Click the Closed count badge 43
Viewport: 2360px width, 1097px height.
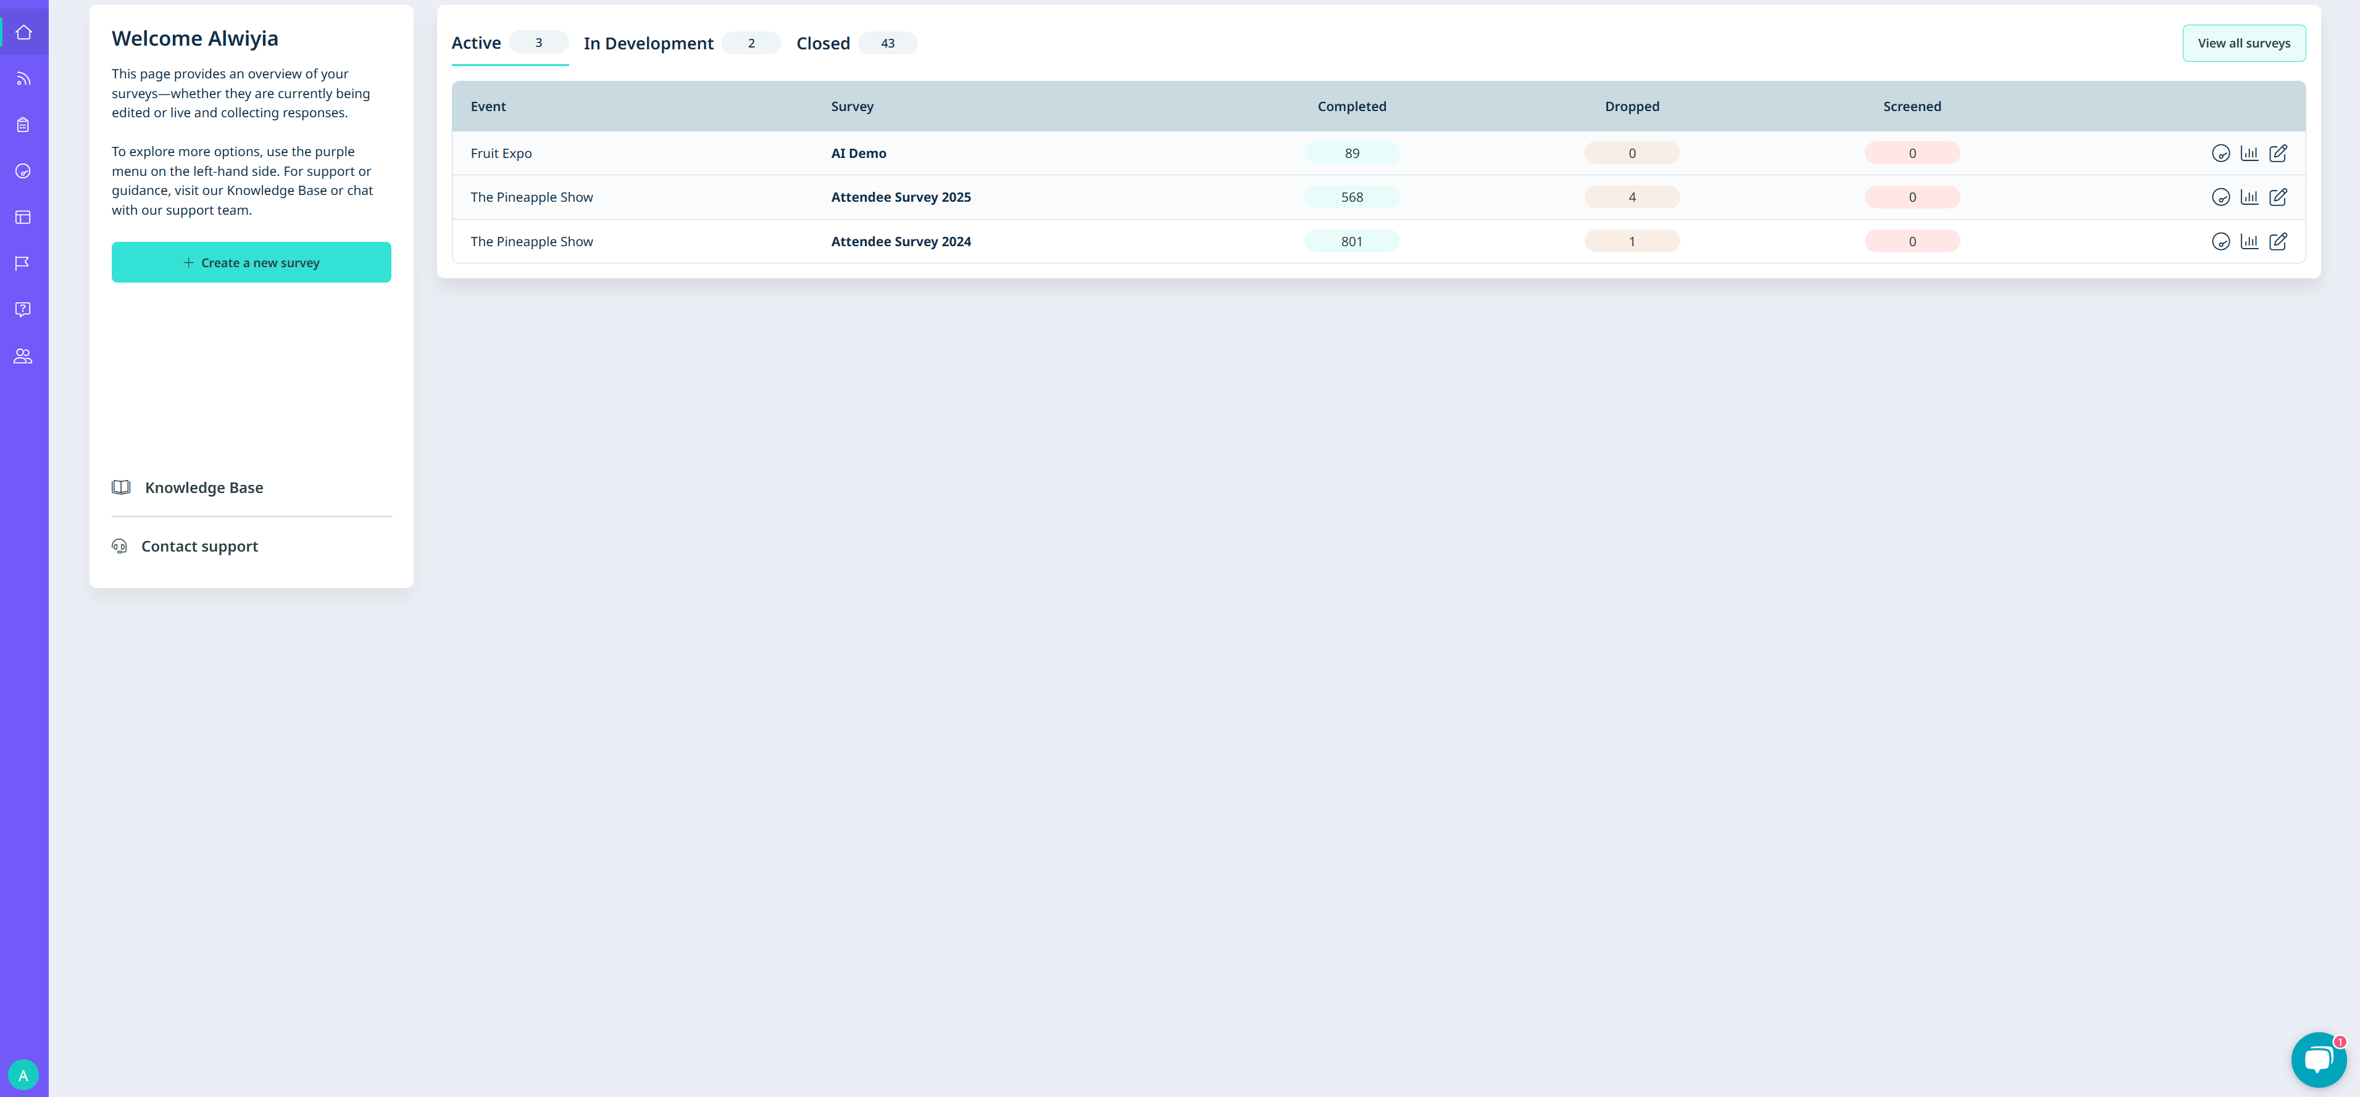888,43
